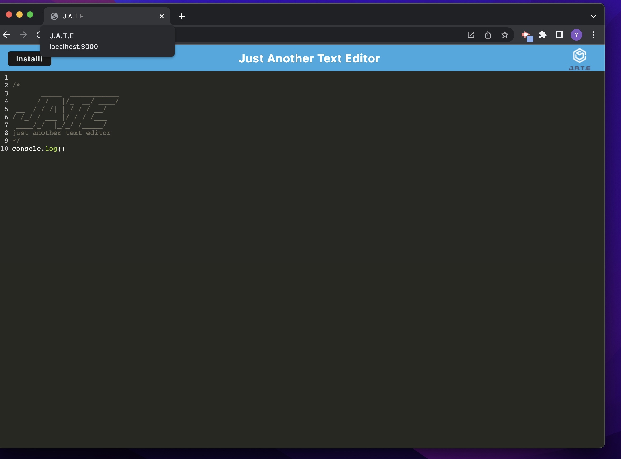
Task: Click 'just another text editor' comment line
Action: pos(61,133)
